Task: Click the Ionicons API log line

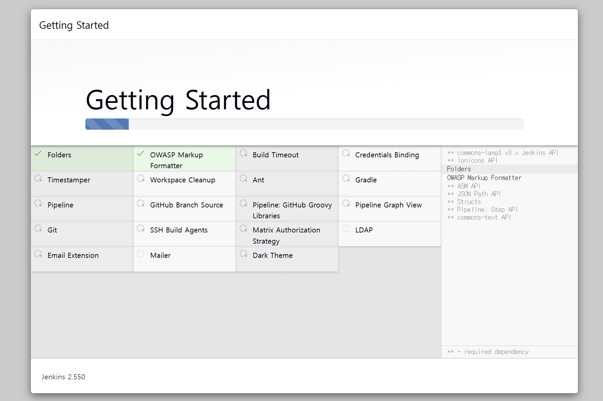Action: [x=472, y=161]
